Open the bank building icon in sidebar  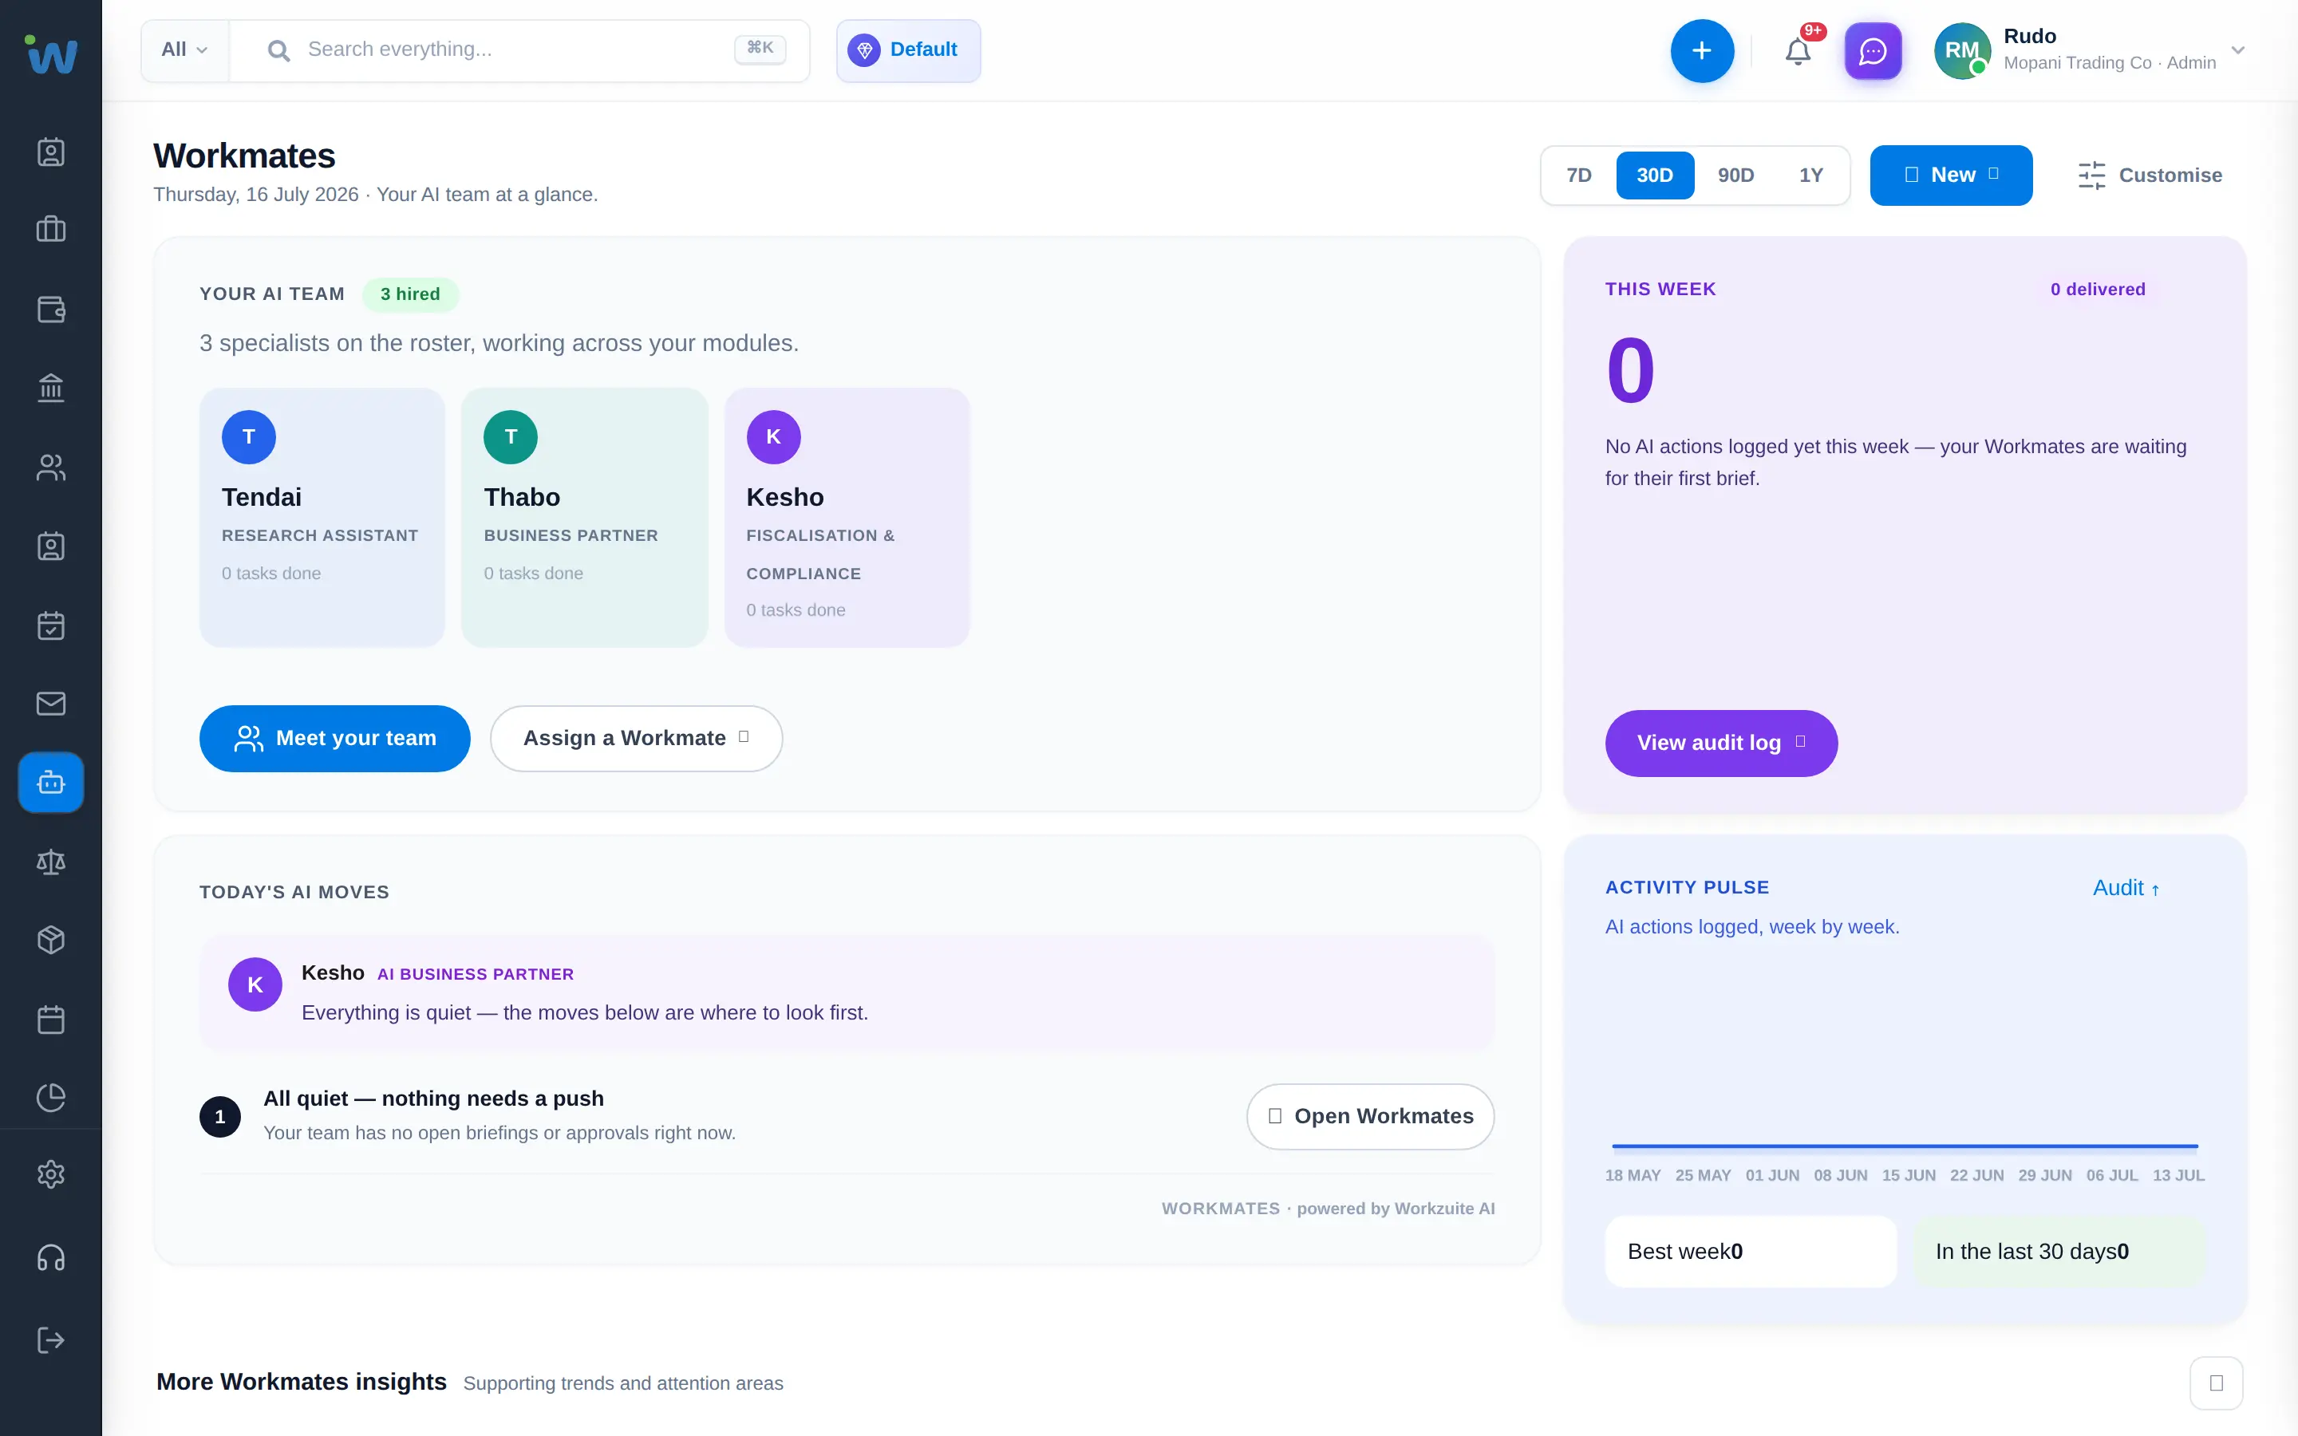[x=51, y=388]
